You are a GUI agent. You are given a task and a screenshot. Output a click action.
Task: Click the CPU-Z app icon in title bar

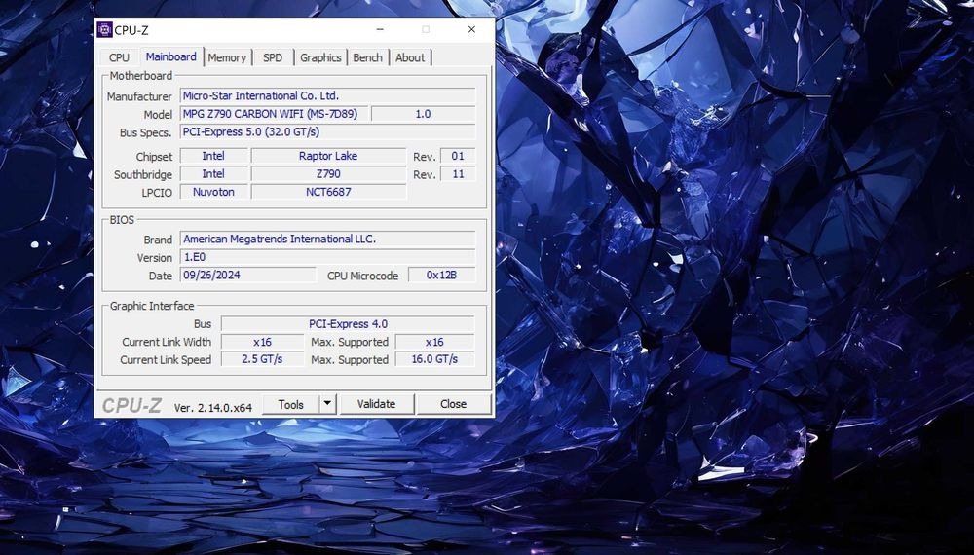[104, 30]
